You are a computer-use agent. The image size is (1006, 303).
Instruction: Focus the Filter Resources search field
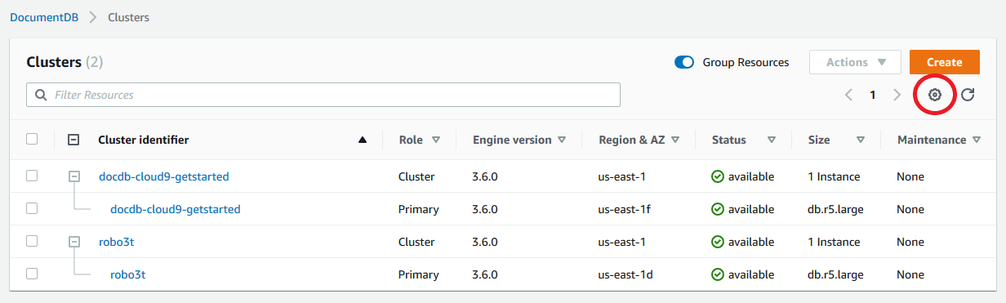coord(323,95)
